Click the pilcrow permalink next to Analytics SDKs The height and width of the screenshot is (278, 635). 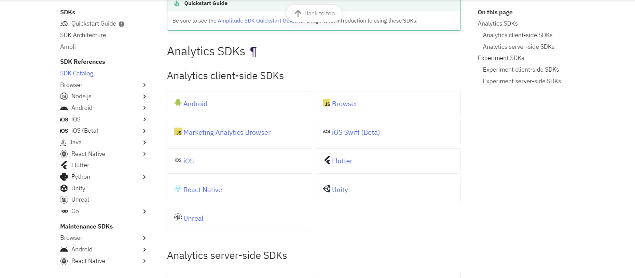(x=253, y=52)
